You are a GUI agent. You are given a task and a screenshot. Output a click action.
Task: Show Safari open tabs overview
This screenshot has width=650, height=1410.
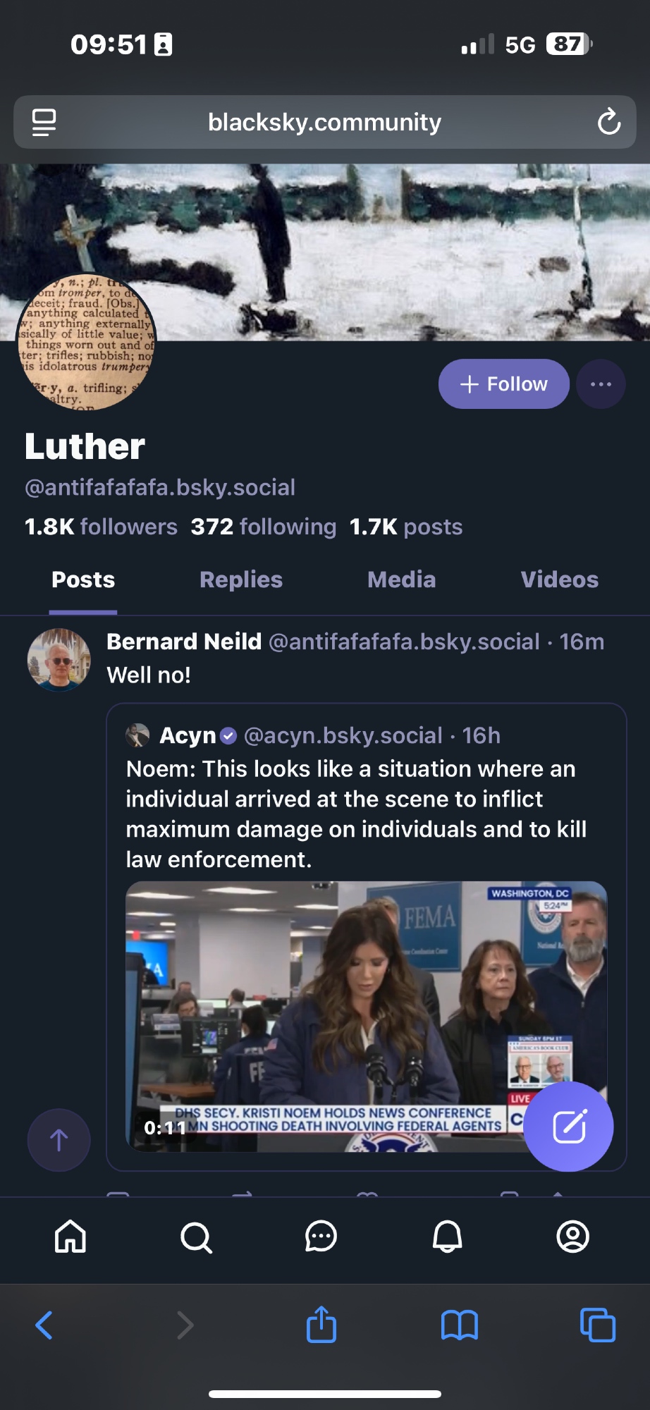click(x=597, y=1325)
